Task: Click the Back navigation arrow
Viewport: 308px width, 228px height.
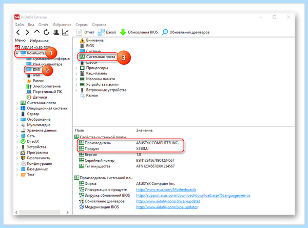Action: [x=18, y=32]
